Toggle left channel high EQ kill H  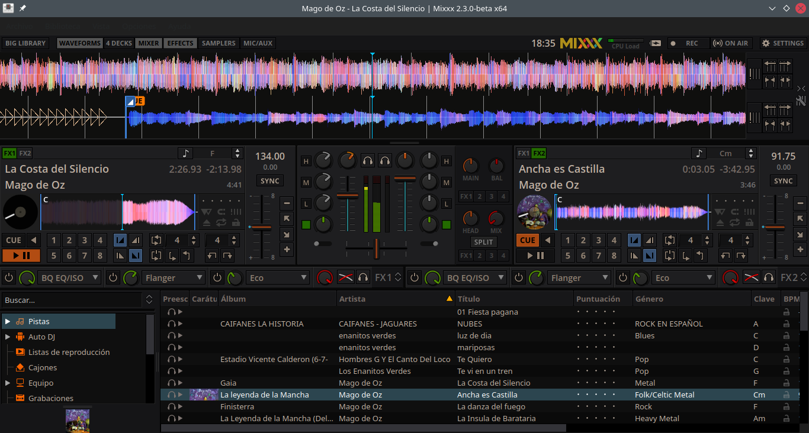click(306, 161)
